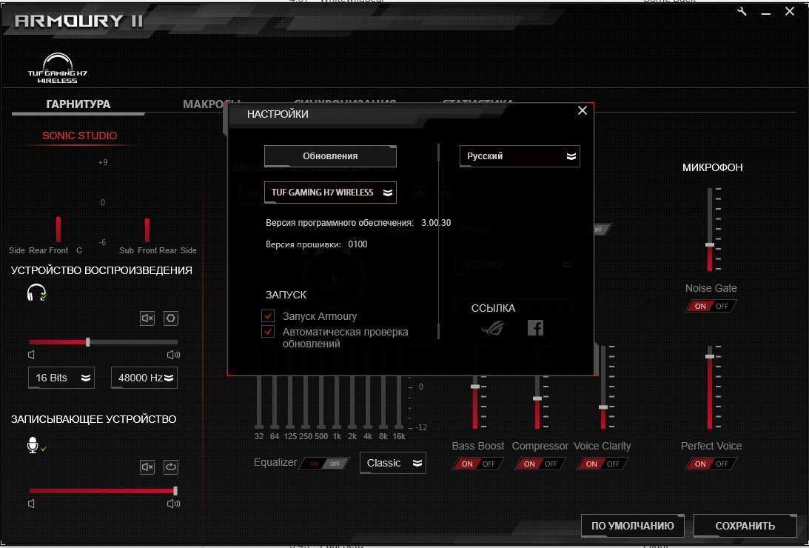Click the Perfect Voice slider handle

point(710,356)
